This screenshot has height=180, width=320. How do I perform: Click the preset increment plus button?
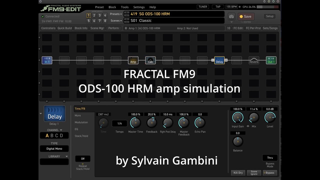pos(127,12)
